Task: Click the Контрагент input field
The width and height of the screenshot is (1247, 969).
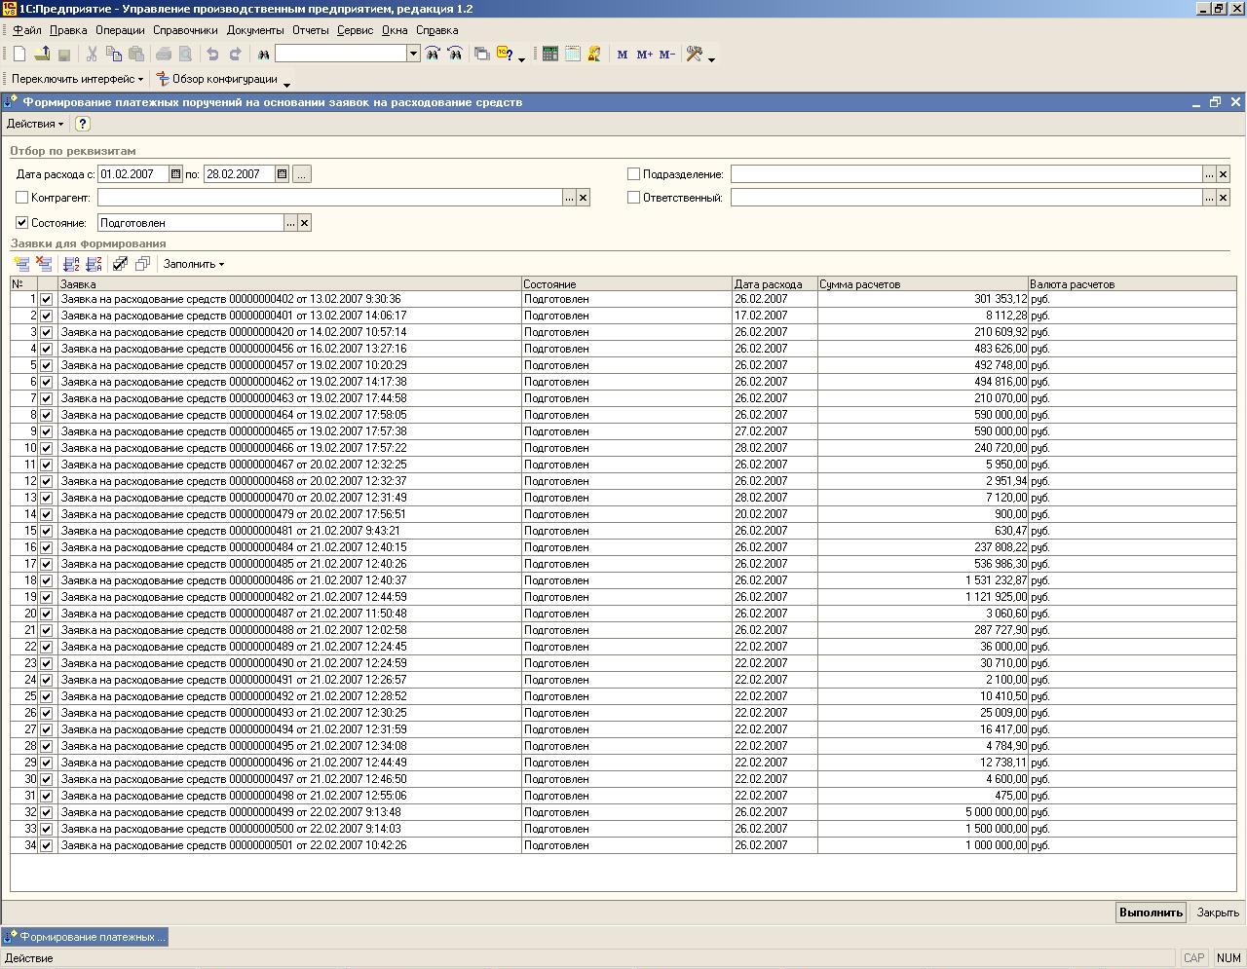Action: click(329, 198)
